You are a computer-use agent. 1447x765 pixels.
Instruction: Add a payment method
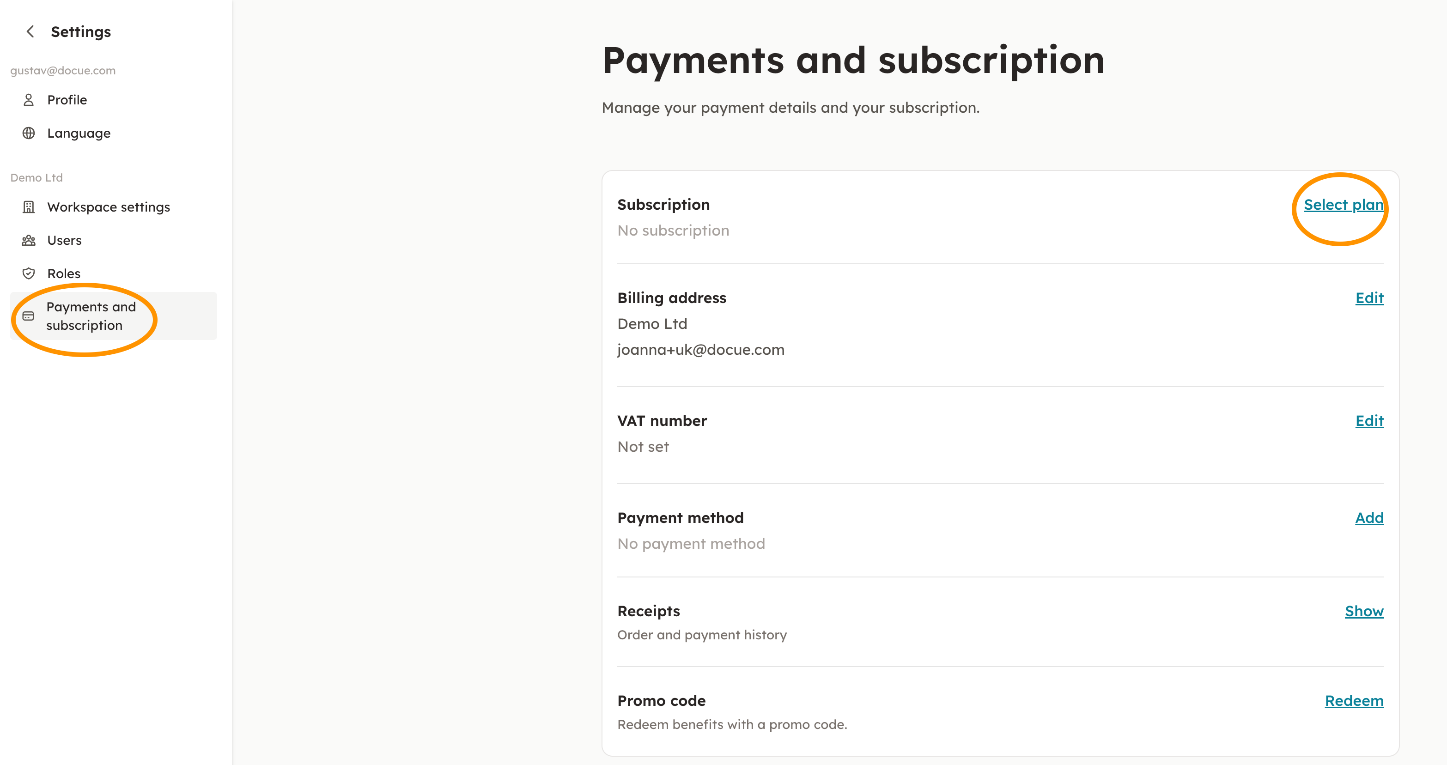click(x=1369, y=518)
